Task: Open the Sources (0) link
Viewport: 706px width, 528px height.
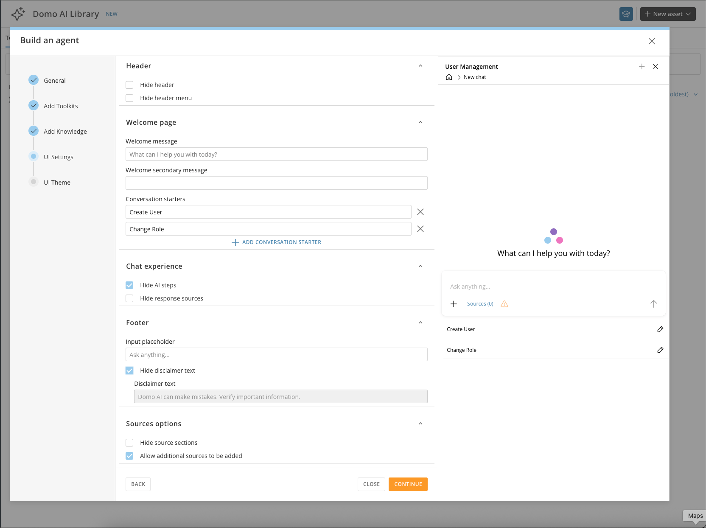Action: (480, 304)
